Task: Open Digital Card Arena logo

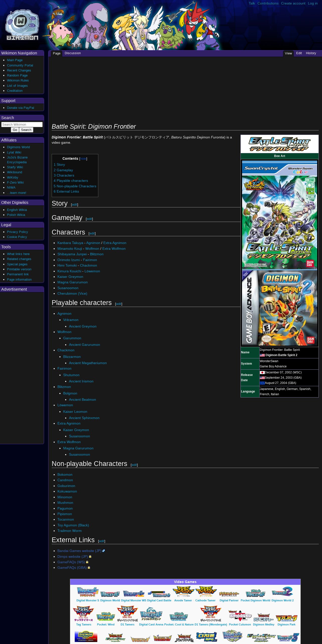Action: tap(151, 614)
